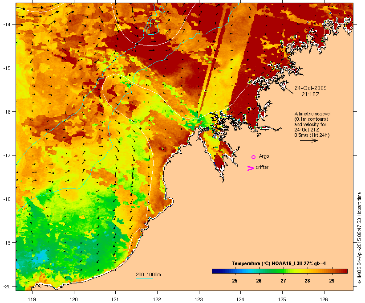
Task: Click the IMOS copyright Hobart time text
Action: pyautogui.click(x=359, y=238)
